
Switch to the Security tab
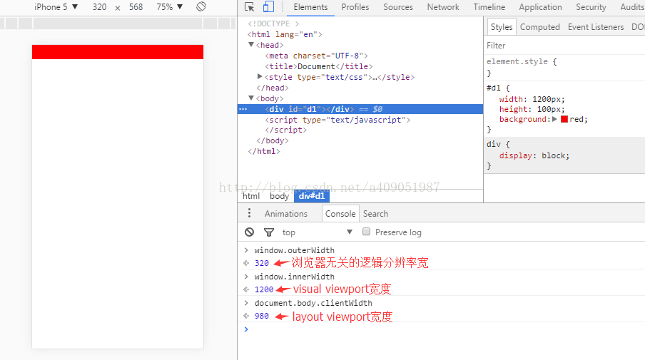coord(591,7)
